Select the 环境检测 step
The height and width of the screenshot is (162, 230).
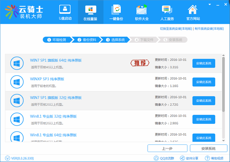click(58, 39)
